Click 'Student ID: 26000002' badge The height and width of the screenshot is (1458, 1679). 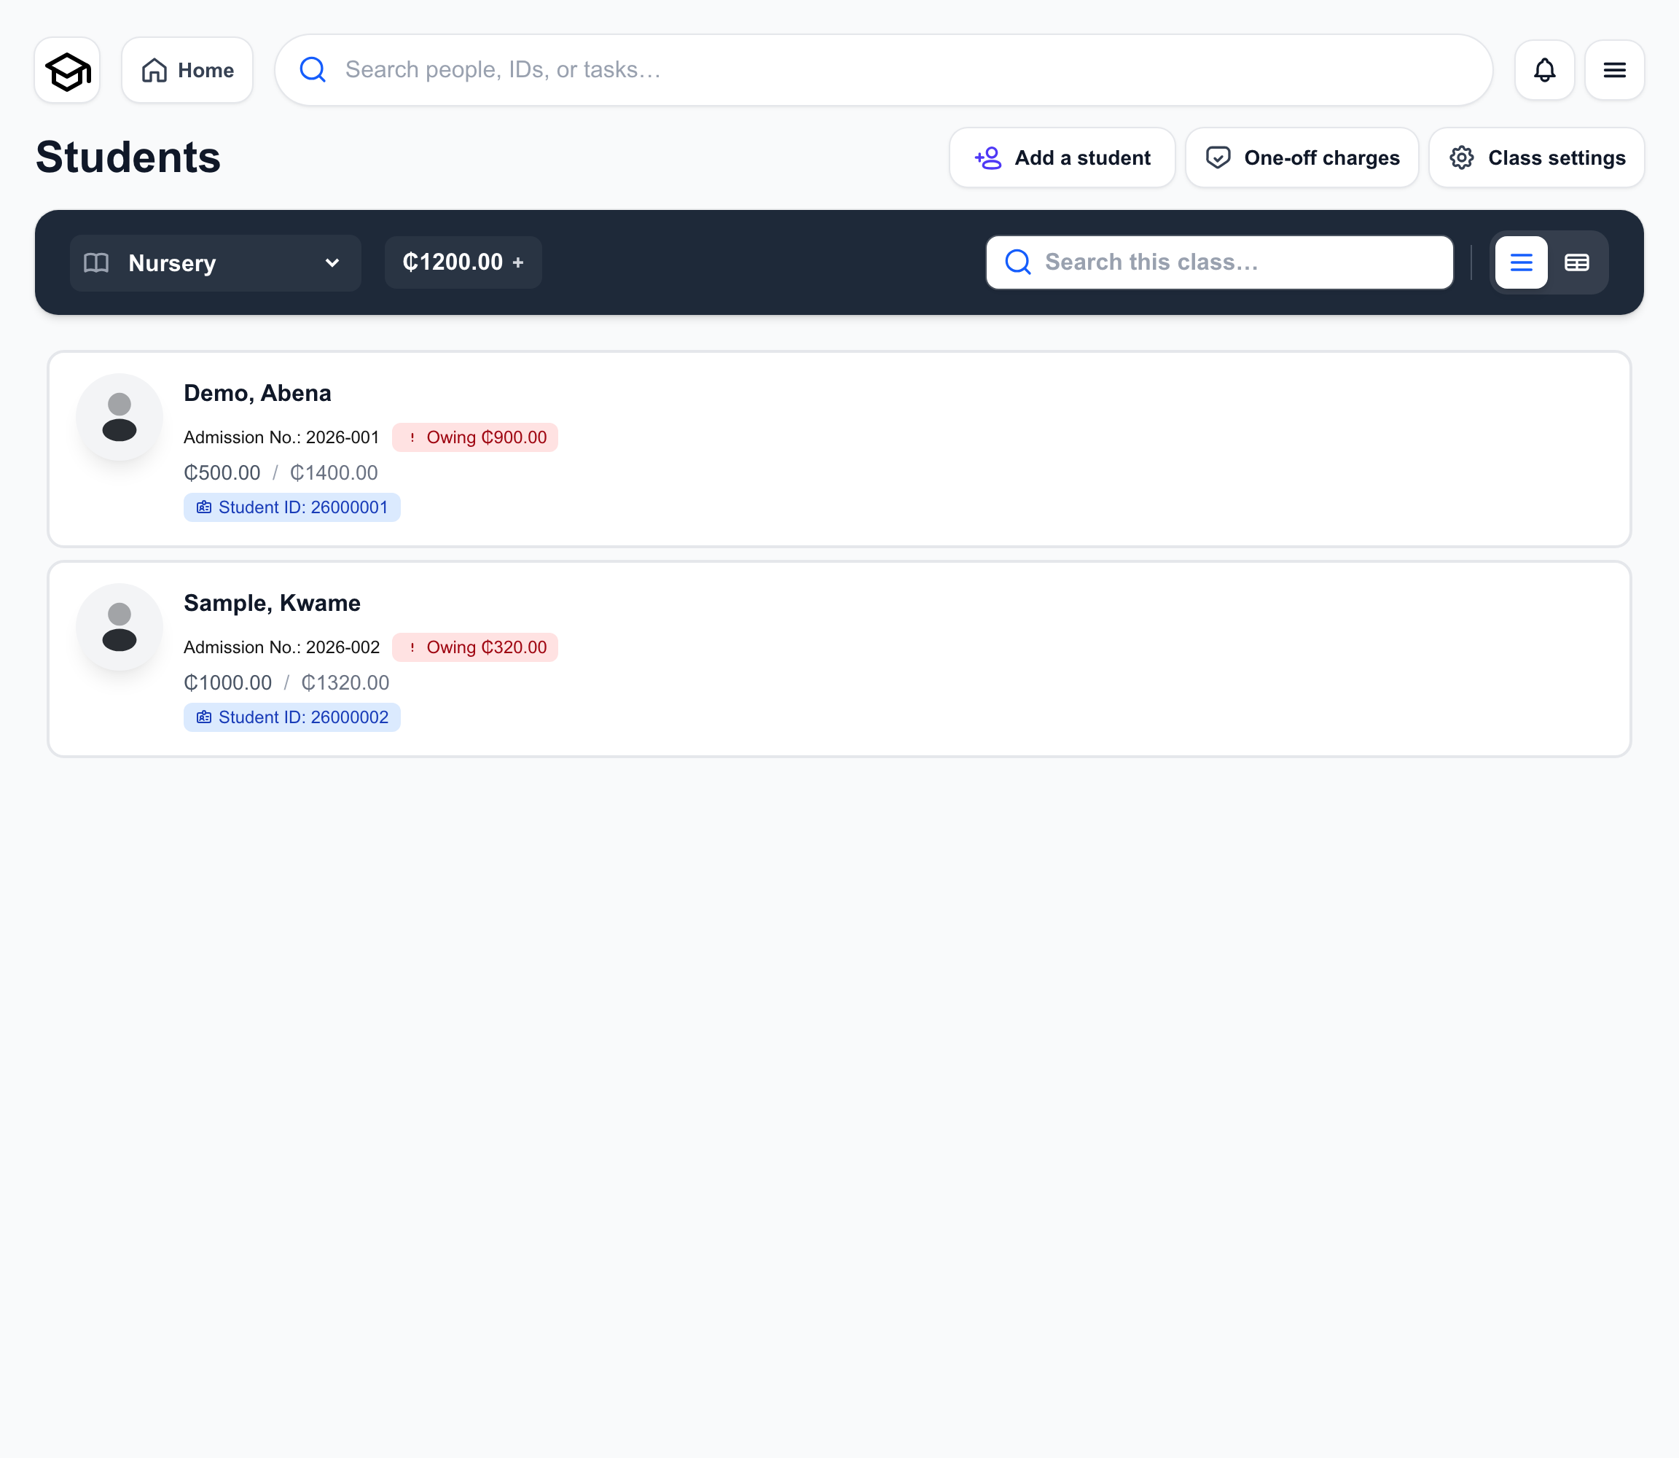pyautogui.click(x=292, y=717)
